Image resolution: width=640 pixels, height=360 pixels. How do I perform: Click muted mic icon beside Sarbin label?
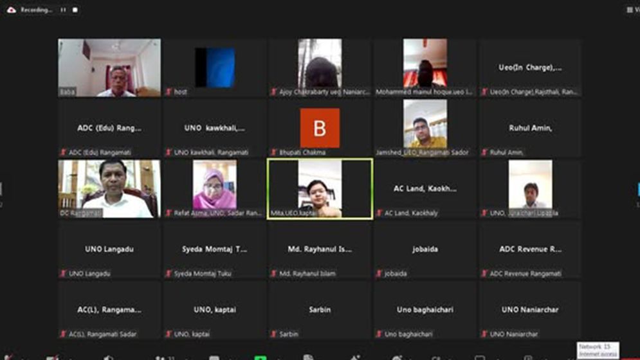(274, 334)
